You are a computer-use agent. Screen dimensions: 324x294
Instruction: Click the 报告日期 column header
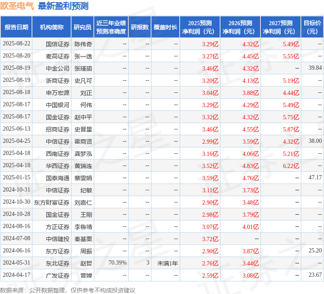click(x=16, y=27)
